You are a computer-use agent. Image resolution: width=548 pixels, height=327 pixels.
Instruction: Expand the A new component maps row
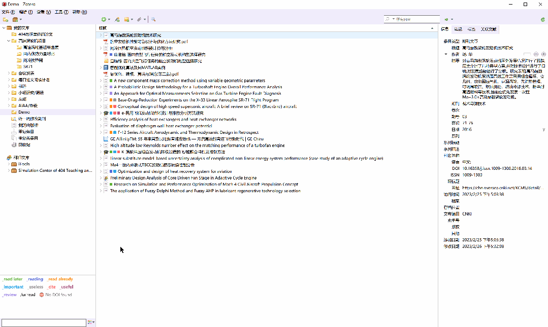coord(101,81)
